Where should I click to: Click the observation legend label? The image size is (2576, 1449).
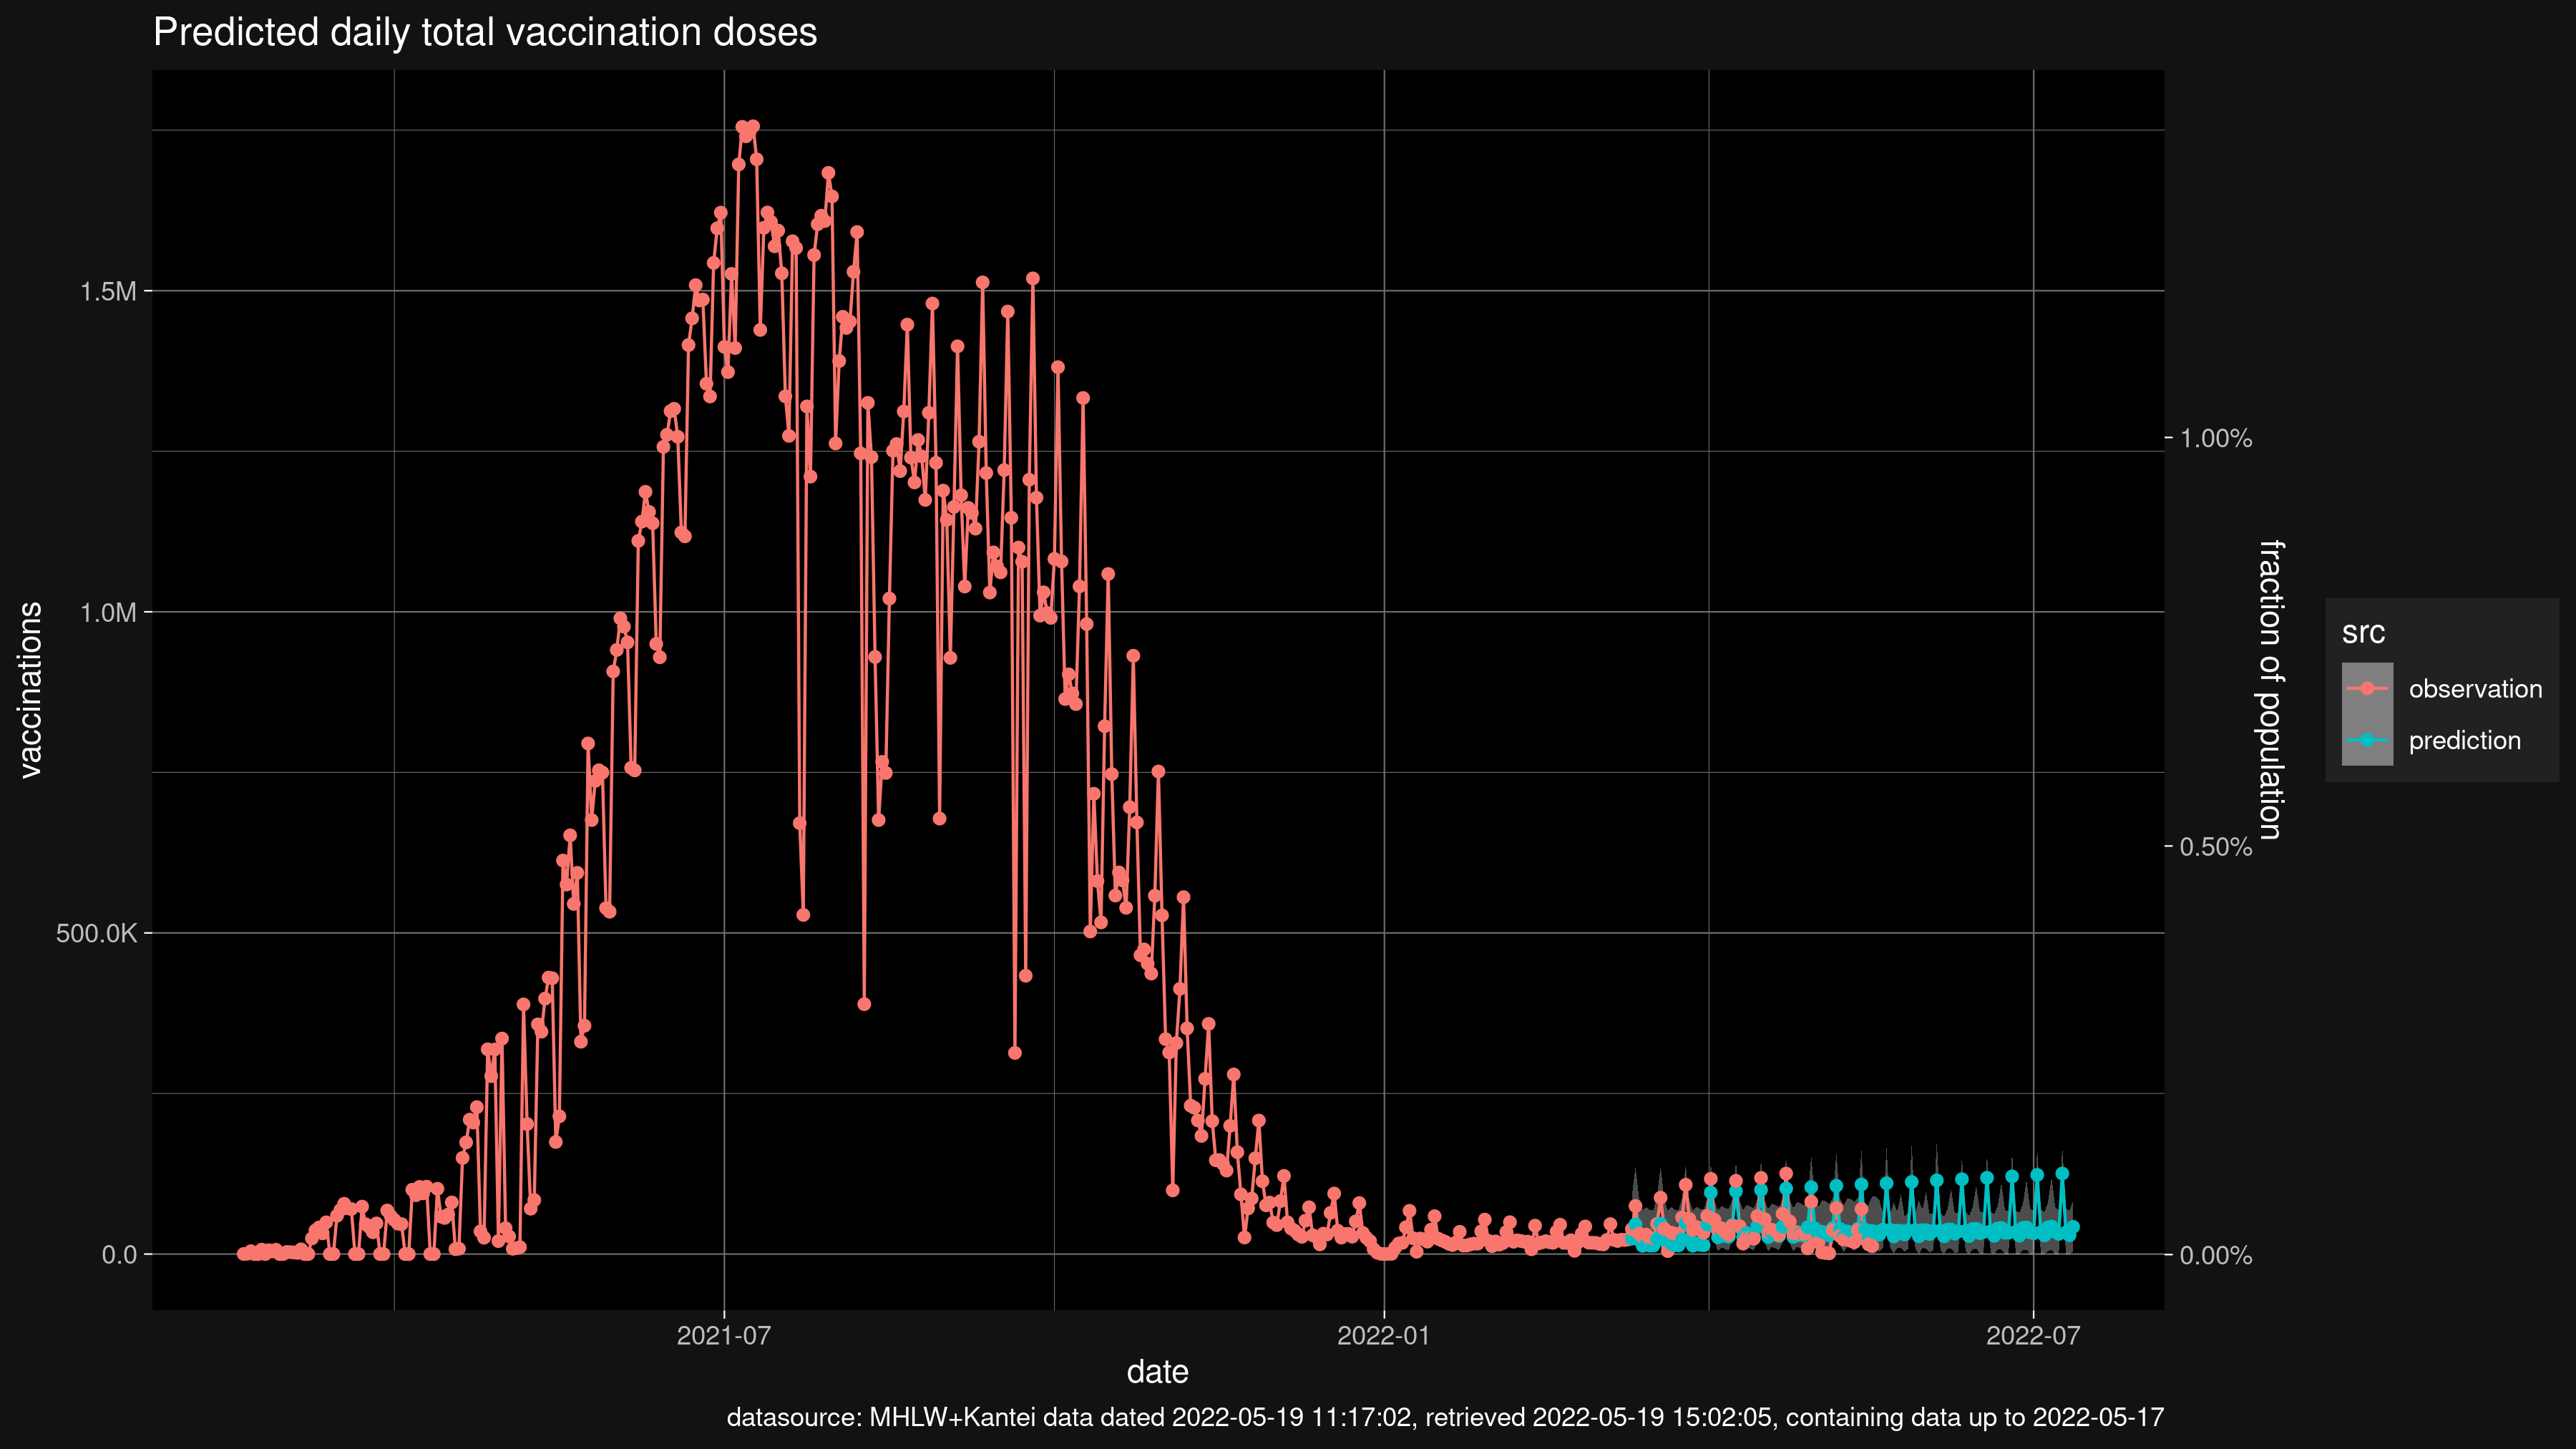[2475, 689]
